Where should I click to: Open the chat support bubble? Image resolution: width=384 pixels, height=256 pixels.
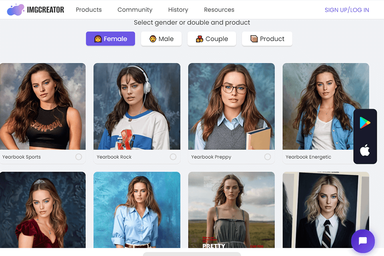(363, 241)
